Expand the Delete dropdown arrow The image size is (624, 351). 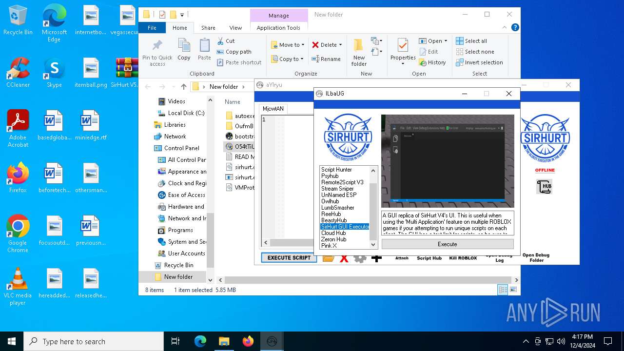(340, 45)
